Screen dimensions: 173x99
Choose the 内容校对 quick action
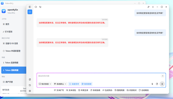click(132, 90)
